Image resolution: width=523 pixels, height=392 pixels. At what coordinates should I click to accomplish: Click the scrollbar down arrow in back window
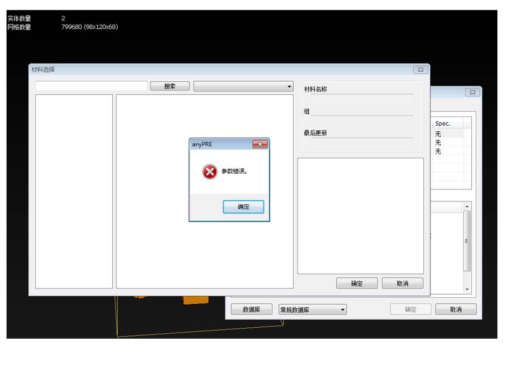coord(467,289)
